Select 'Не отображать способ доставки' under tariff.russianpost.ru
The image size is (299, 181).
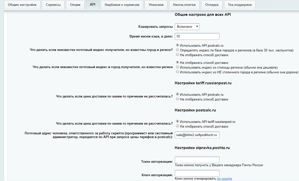pyautogui.click(x=177, y=99)
